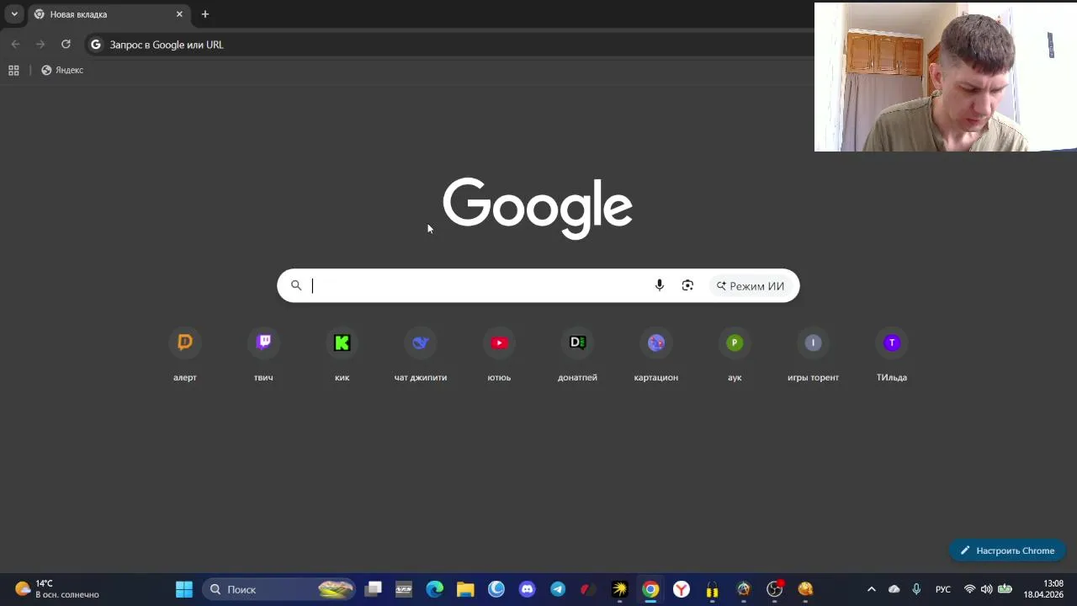Reload the current page
The width and height of the screenshot is (1077, 606).
coord(66,45)
